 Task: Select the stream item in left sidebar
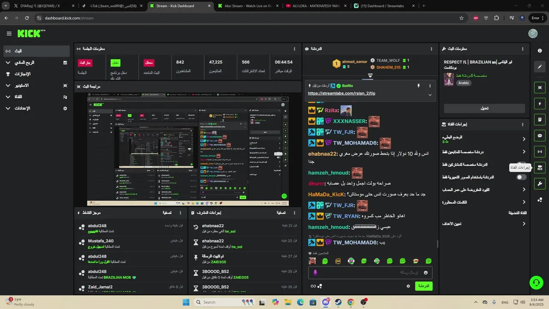point(36,51)
